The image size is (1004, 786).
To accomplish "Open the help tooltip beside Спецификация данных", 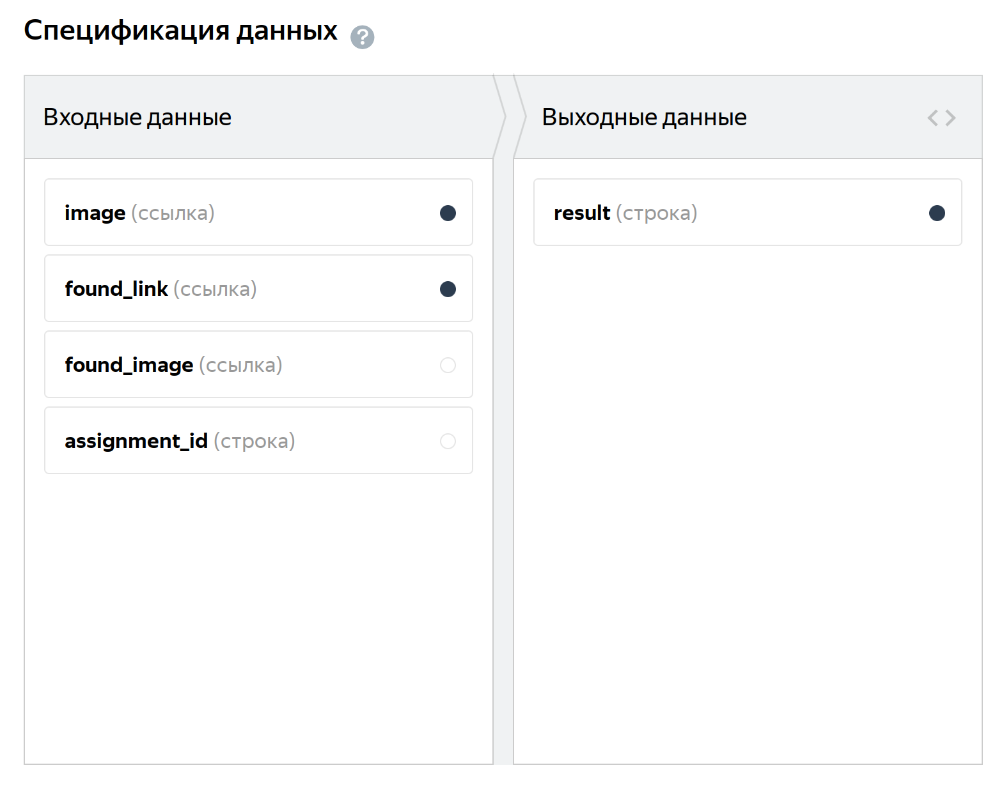I will pyautogui.click(x=362, y=37).
